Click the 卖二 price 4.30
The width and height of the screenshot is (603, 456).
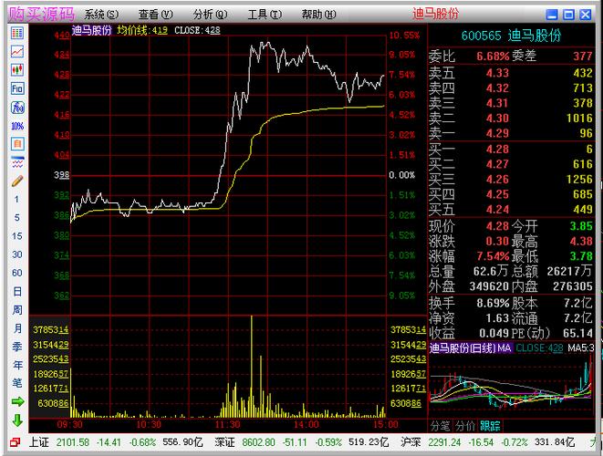(x=497, y=118)
